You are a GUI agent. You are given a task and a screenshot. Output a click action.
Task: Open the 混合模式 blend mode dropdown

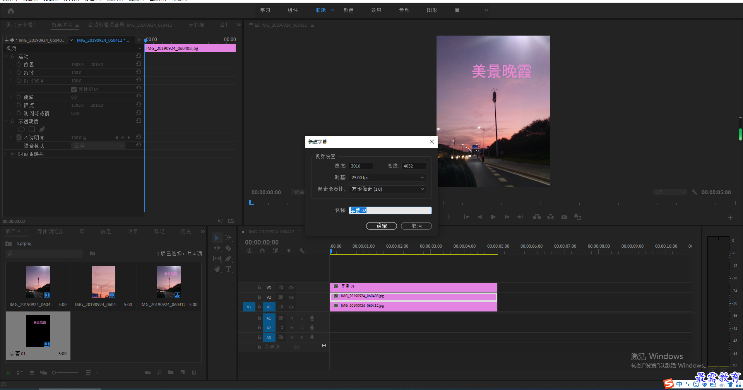98,145
